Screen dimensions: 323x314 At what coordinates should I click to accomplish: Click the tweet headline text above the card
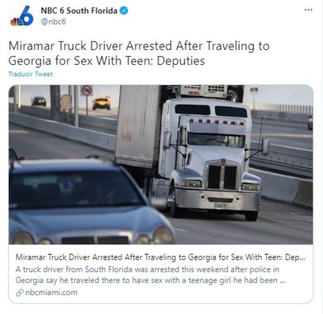point(139,53)
